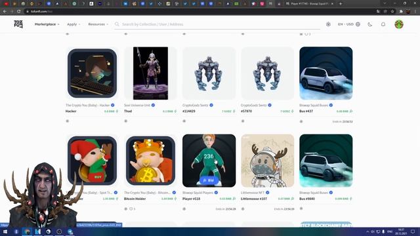Open the Bitcoin Holder NFT image
The height and width of the screenshot is (236, 420).
click(x=150, y=161)
